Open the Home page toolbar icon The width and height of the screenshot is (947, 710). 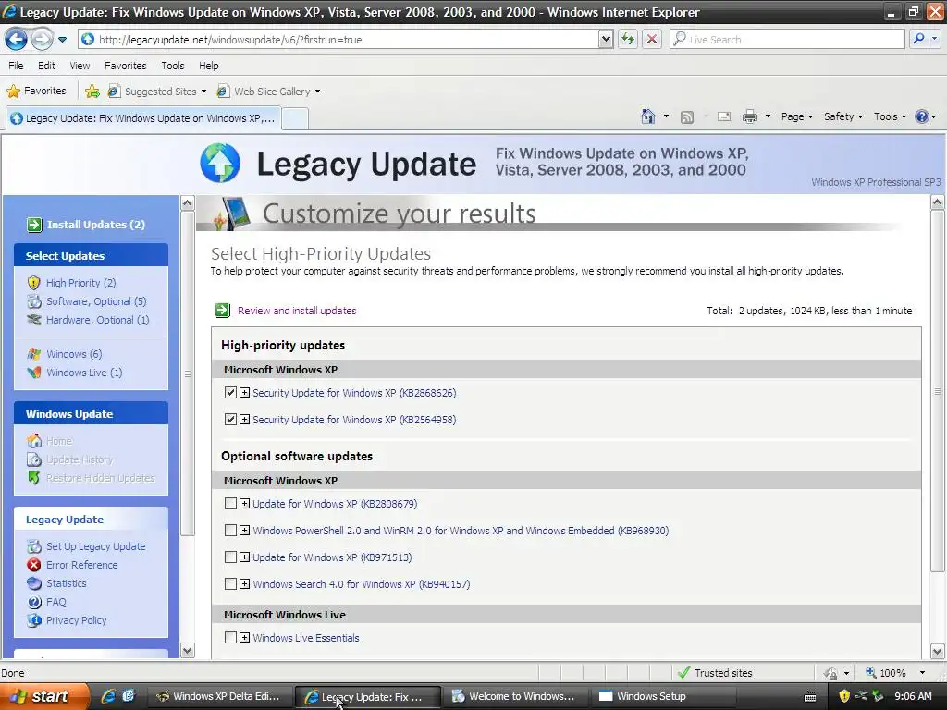[x=648, y=116]
